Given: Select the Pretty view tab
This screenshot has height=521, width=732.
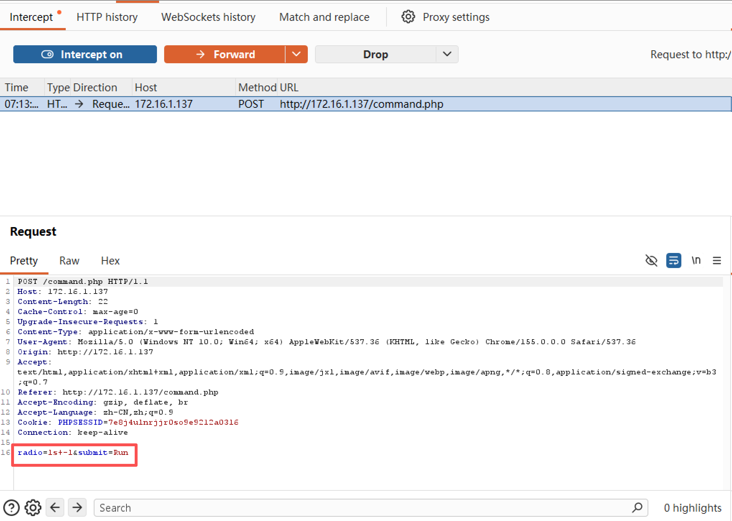Looking at the screenshot, I should [x=24, y=260].
